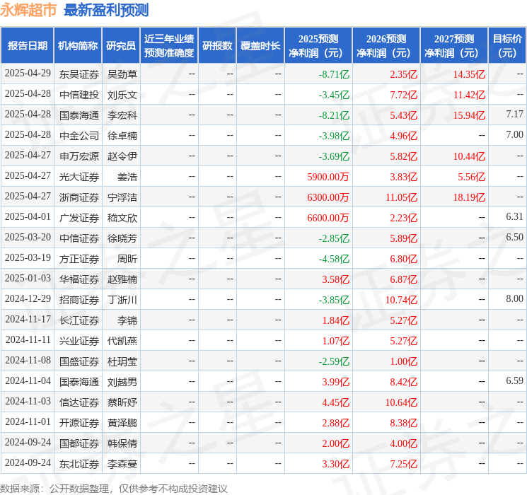
Task: Select the 近三年业绩预测准确度 column header
Action: (x=169, y=45)
